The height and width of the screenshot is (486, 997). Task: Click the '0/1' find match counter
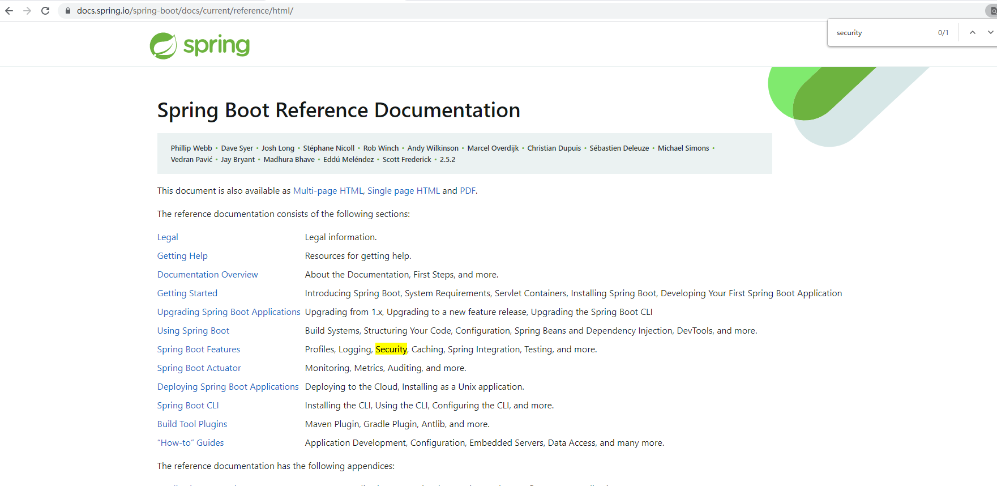[x=943, y=33]
